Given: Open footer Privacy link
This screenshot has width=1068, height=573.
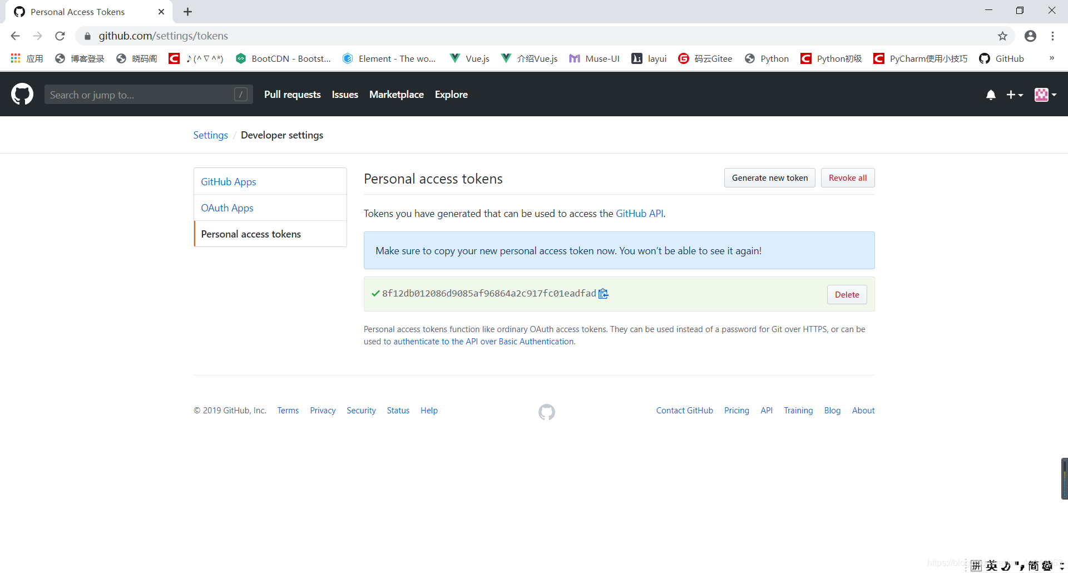Looking at the screenshot, I should (323, 411).
